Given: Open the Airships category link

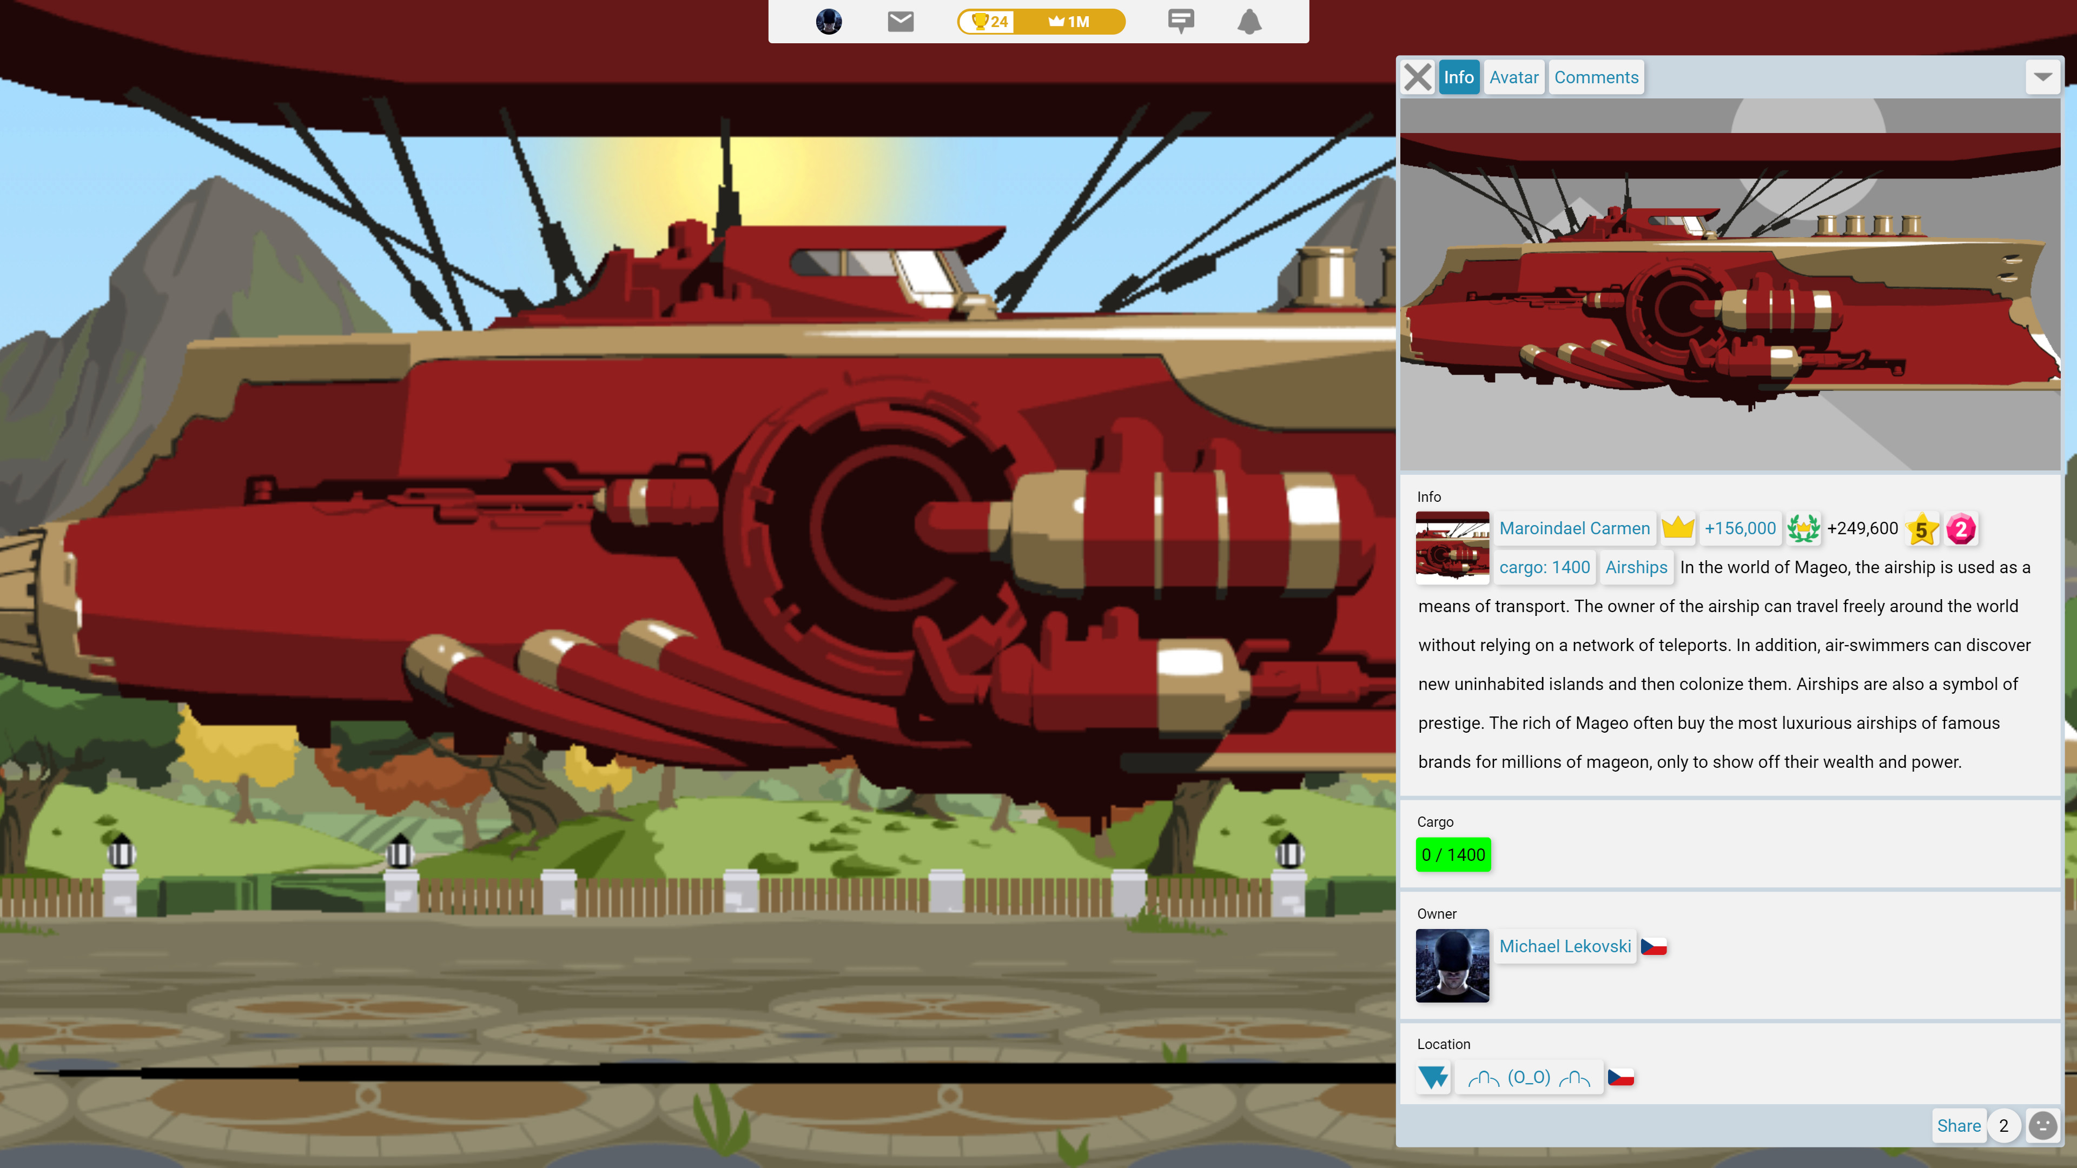Looking at the screenshot, I should [x=1637, y=567].
